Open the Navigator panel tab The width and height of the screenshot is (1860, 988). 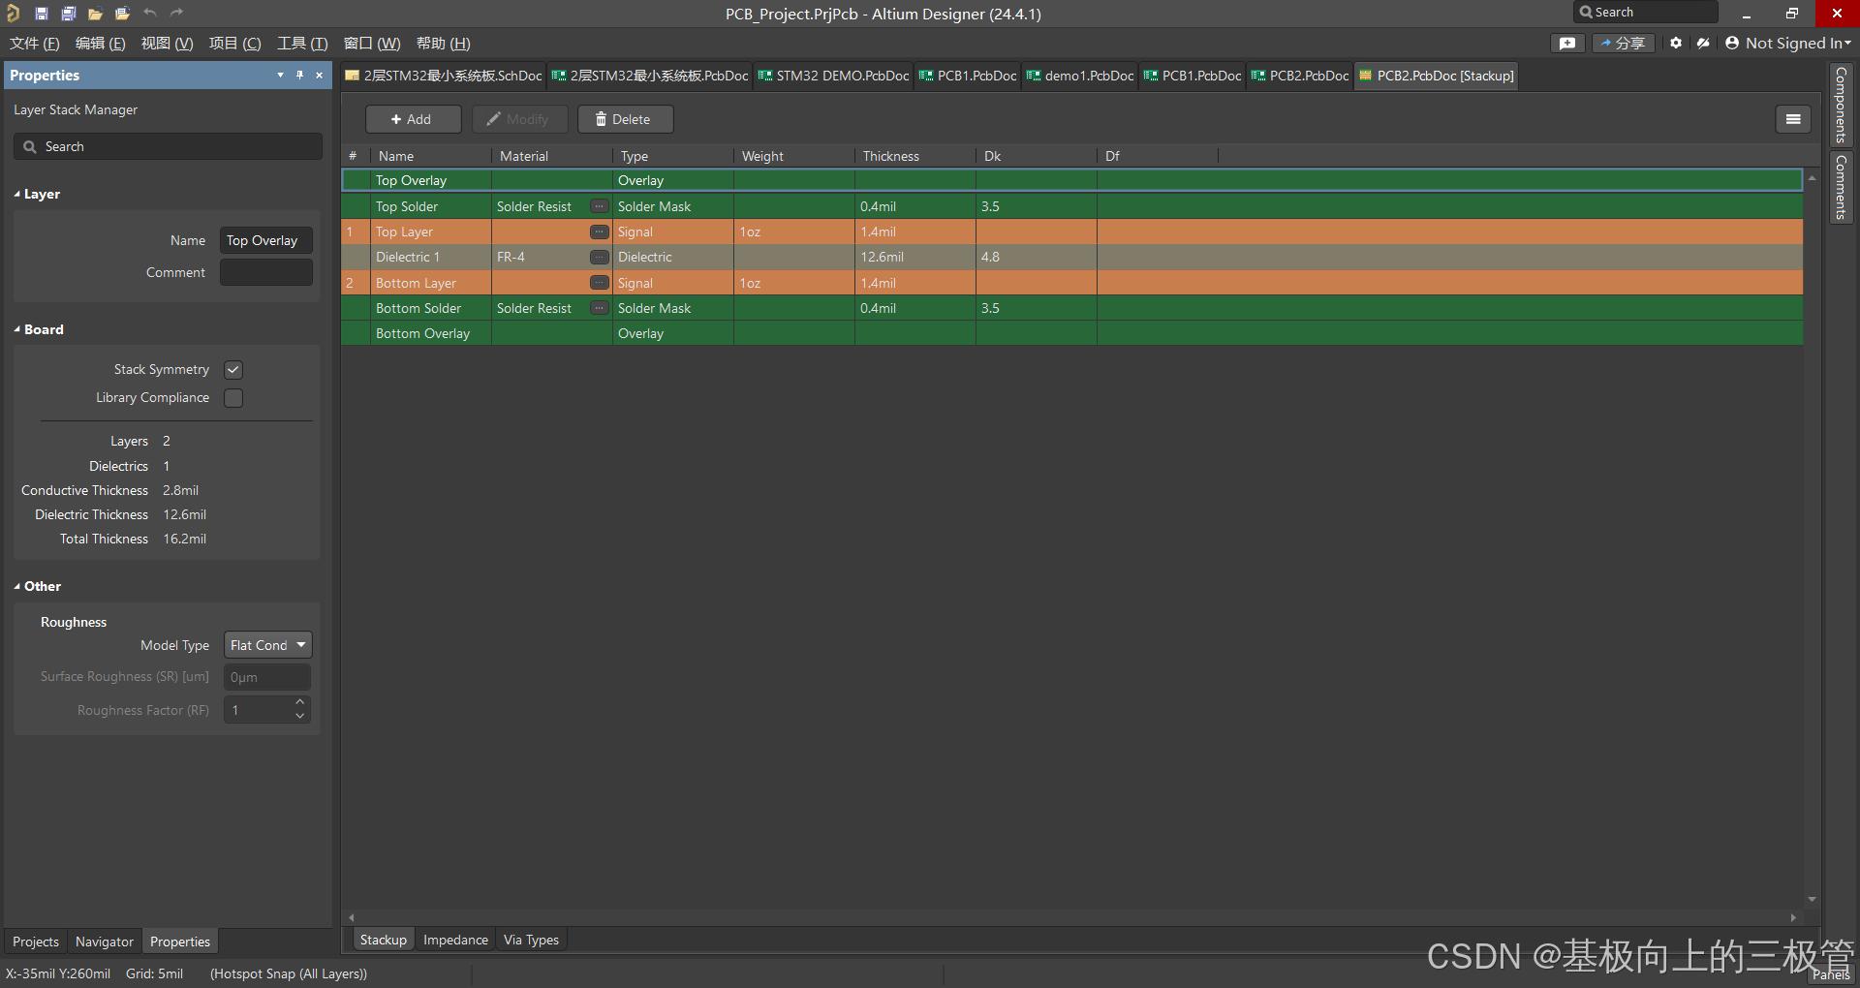pos(105,942)
